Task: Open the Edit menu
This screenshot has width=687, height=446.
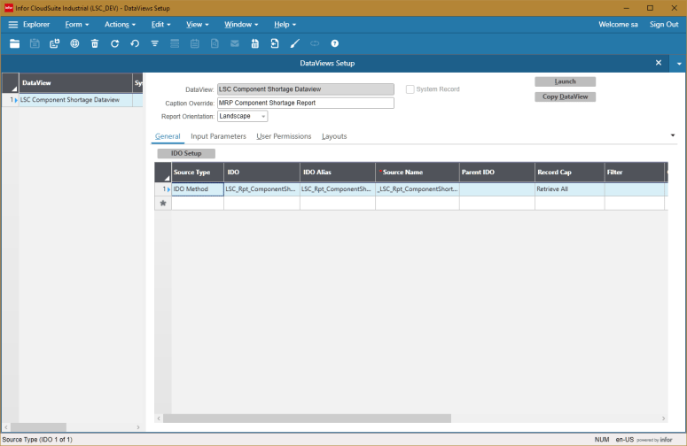Action: tap(160, 25)
